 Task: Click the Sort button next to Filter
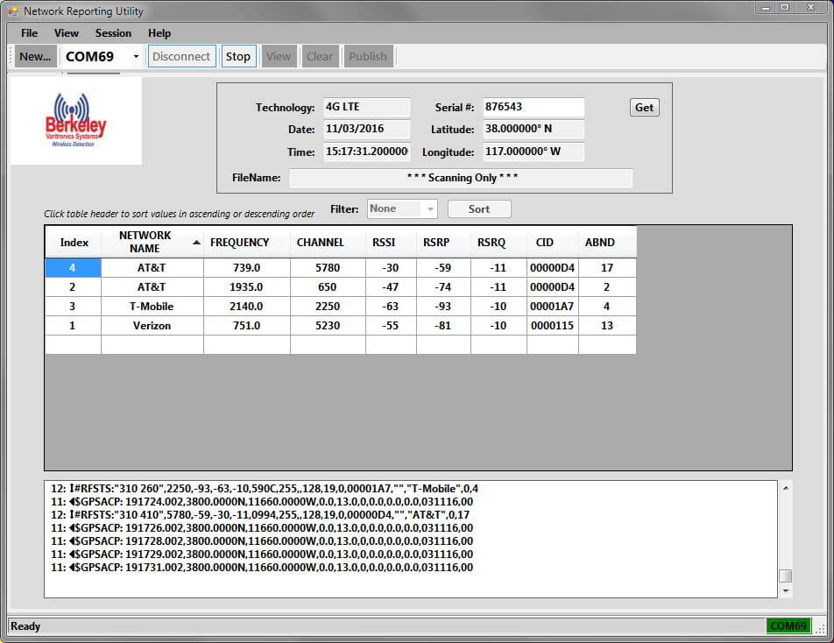[479, 208]
